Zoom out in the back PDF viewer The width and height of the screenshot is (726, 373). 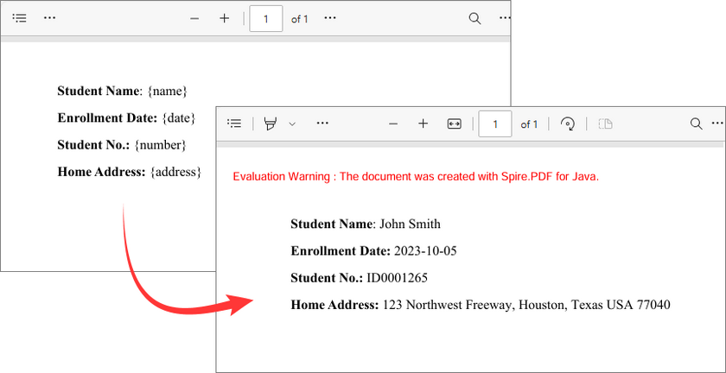(194, 18)
